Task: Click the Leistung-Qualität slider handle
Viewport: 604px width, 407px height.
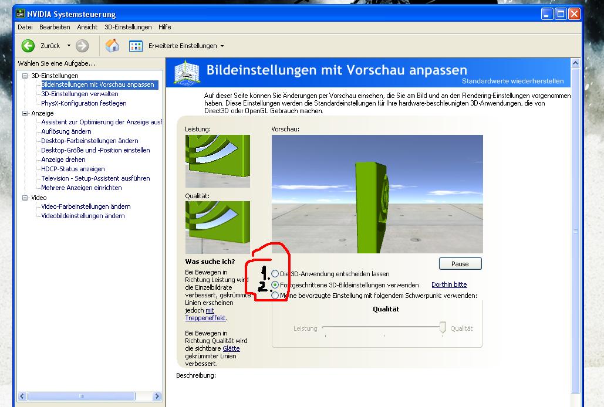Action: (443, 328)
